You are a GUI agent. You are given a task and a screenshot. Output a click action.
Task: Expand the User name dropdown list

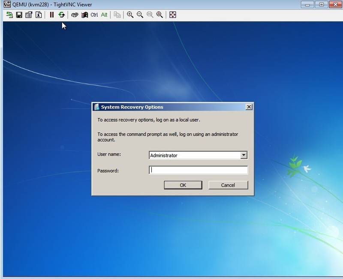tap(244, 155)
